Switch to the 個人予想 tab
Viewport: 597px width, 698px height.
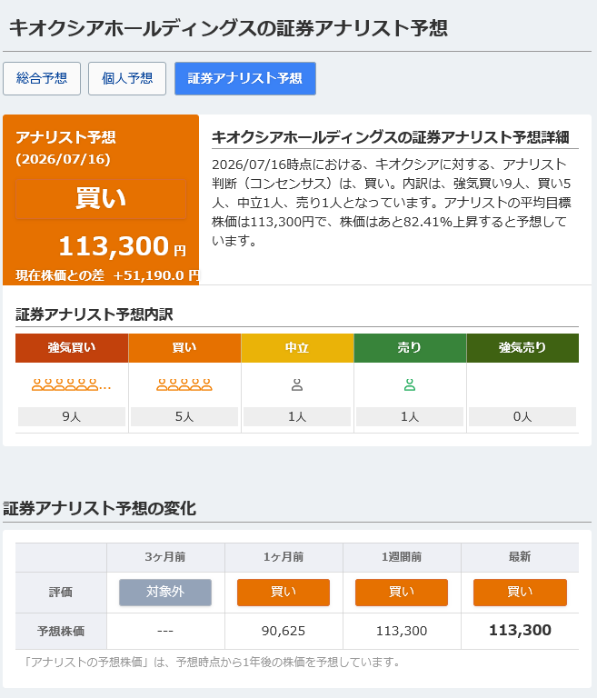(x=127, y=78)
